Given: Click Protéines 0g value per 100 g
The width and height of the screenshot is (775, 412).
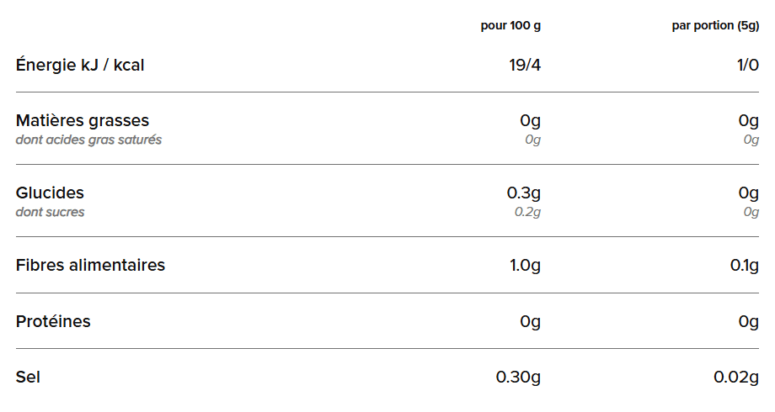Looking at the screenshot, I should tap(530, 321).
